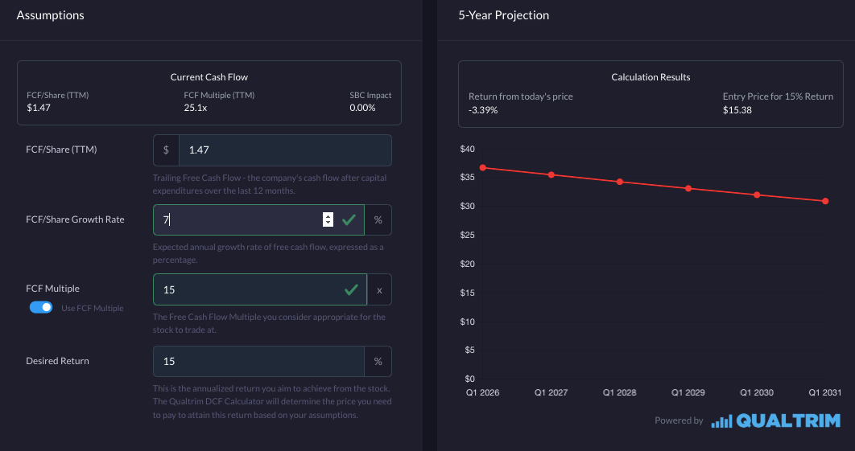The image size is (855, 451).
Task: Select the Q1 2031 data point on the chart
Action: coord(825,201)
